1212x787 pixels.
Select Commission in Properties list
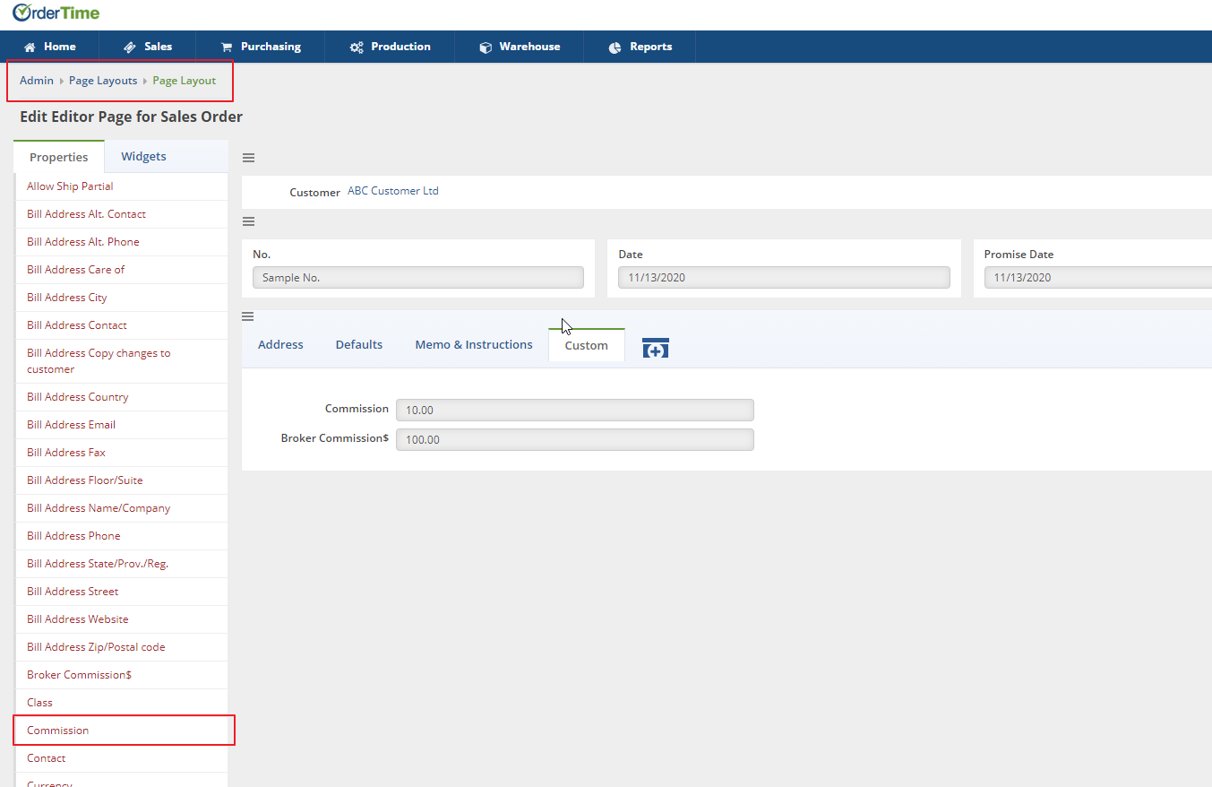coord(122,731)
